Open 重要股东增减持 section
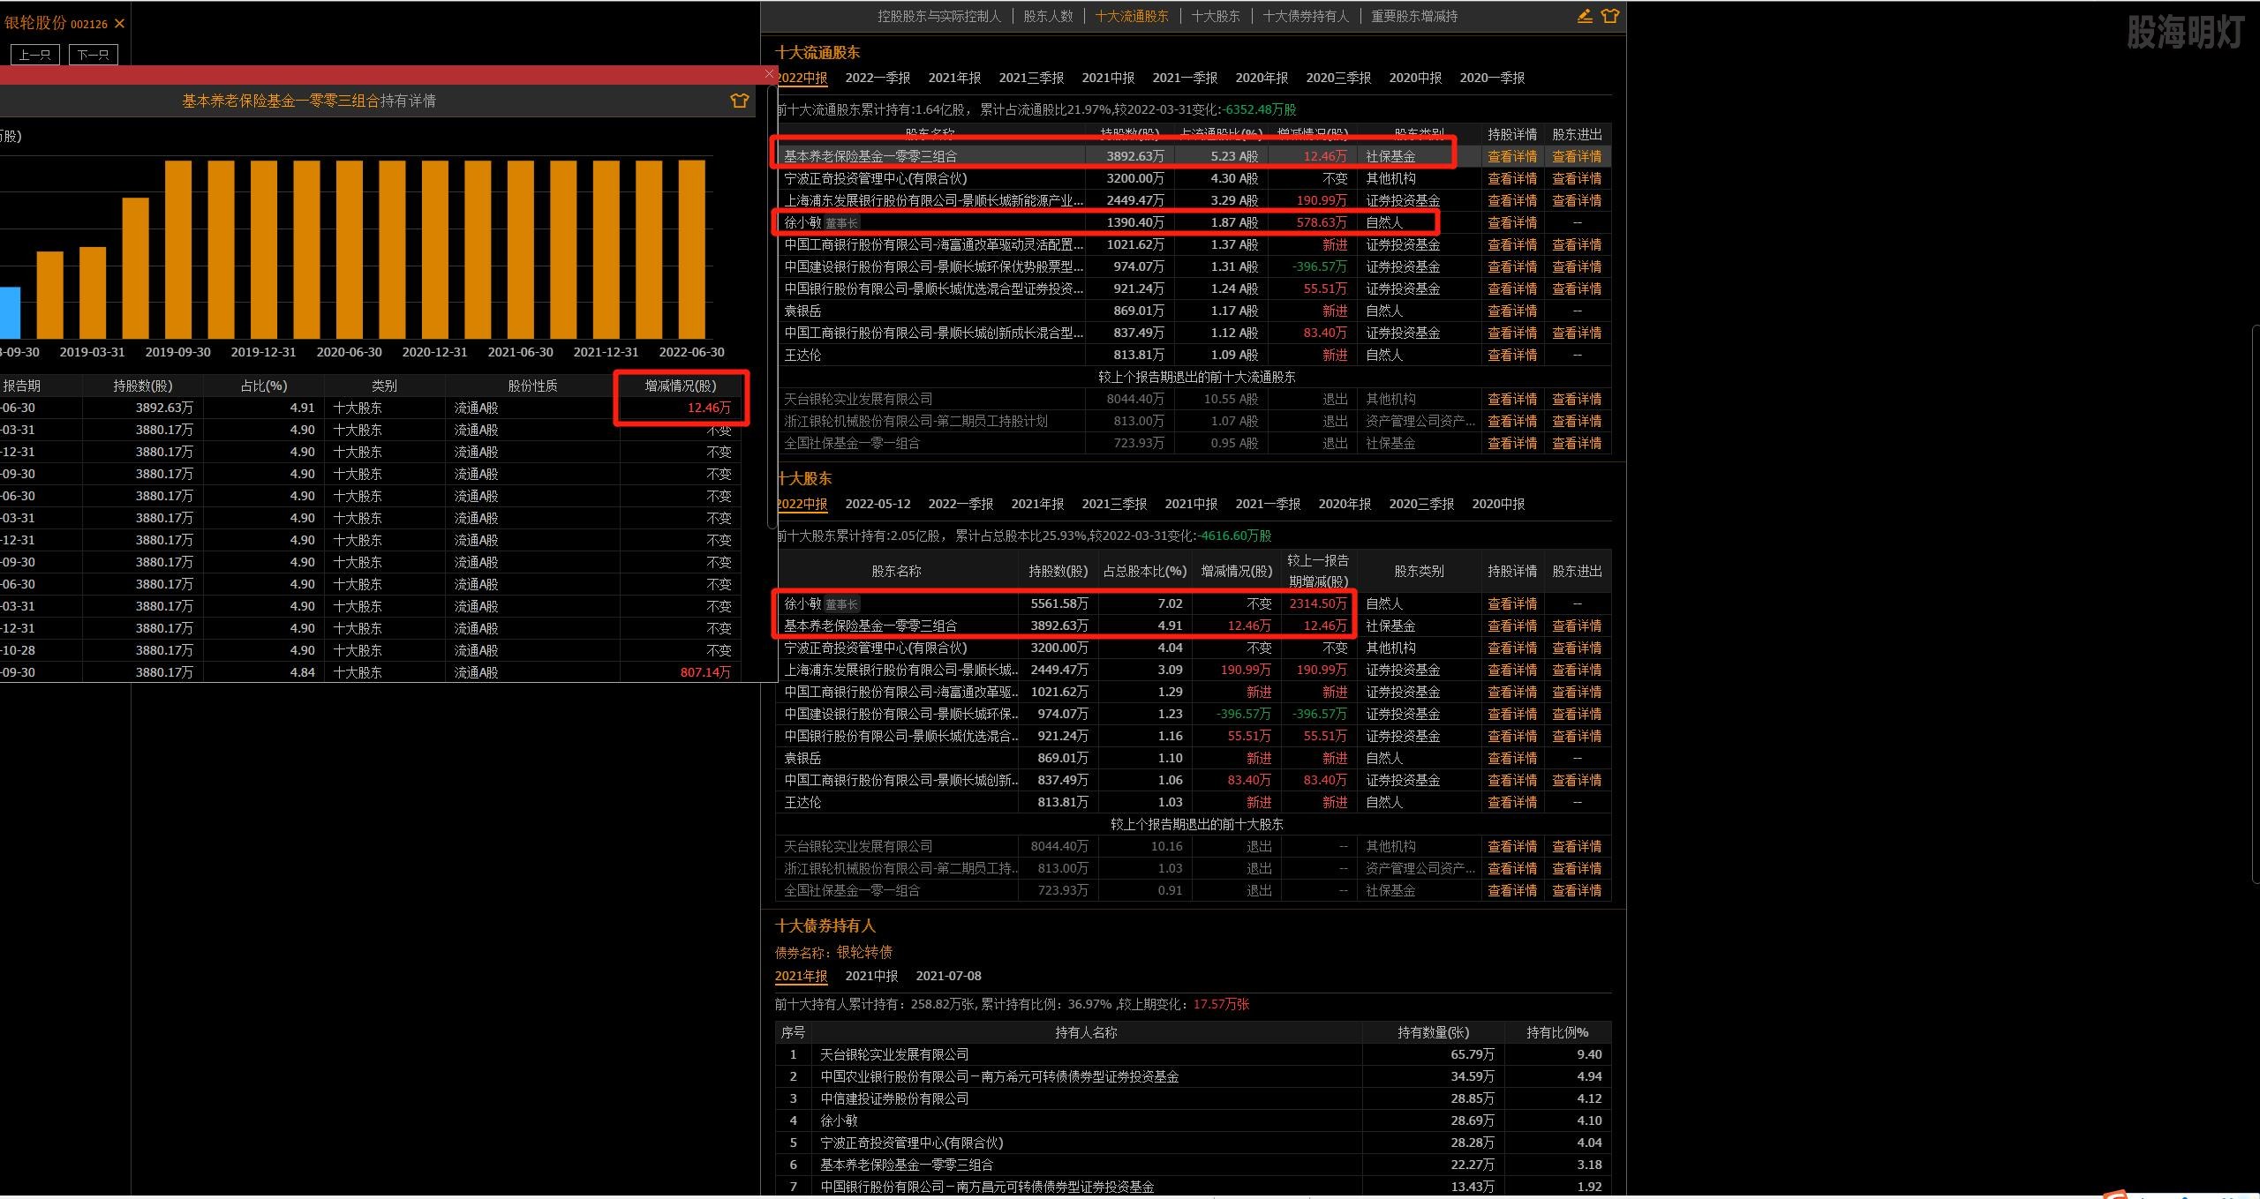Viewport: 2260px width, 1199px height. click(1414, 16)
